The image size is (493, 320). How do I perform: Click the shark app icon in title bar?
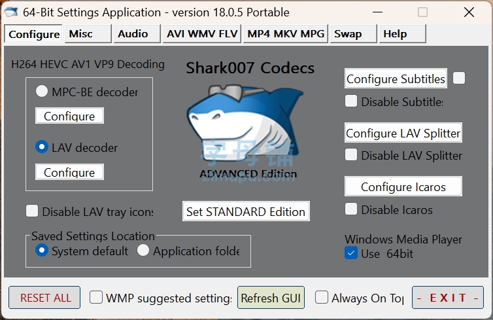(11, 12)
